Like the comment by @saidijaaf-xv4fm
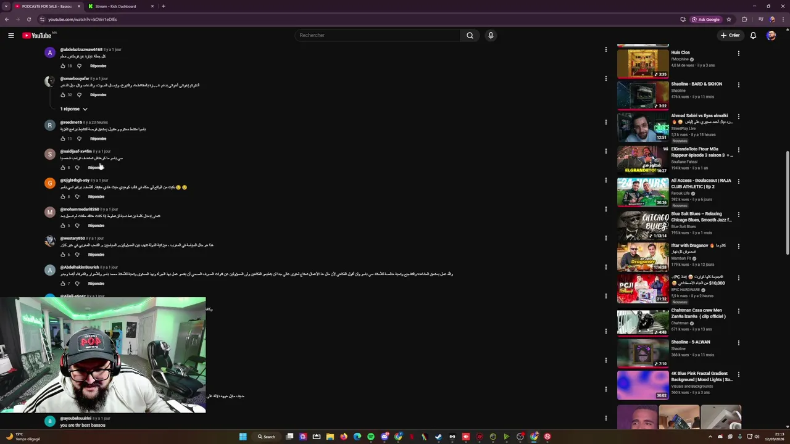 (63, 168)
